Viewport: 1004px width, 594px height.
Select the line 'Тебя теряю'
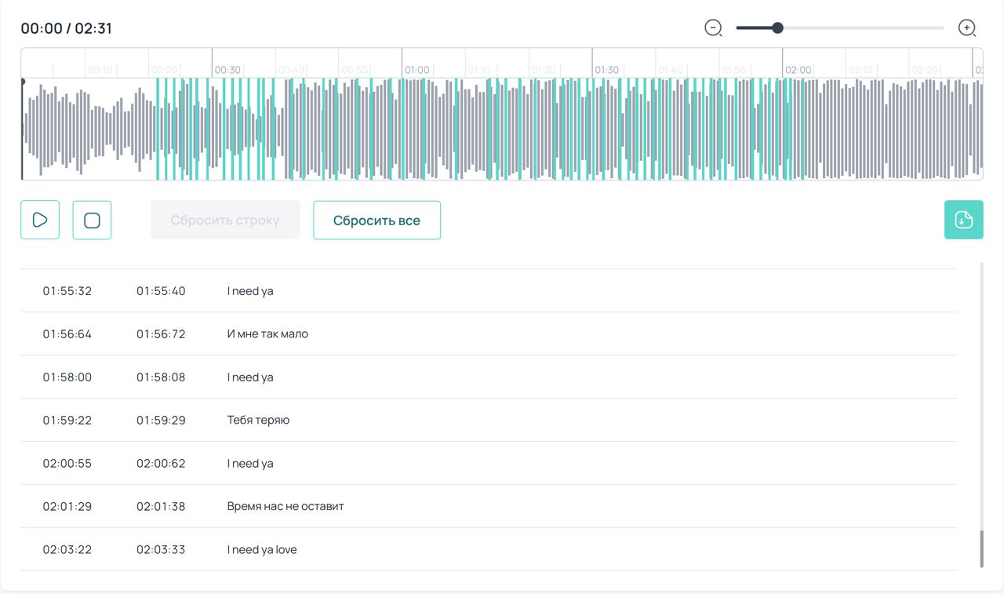[258, 421]
